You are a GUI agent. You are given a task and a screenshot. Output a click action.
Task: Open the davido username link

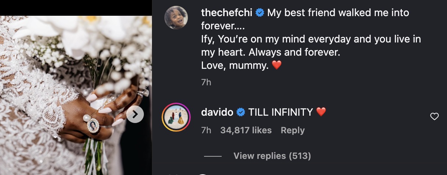pyautogui.click(x=217, y=112)
